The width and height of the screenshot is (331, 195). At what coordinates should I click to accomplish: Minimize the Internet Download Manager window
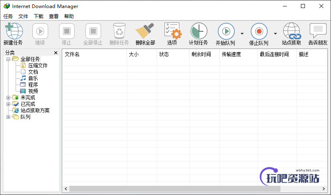[x=285, y=6]
